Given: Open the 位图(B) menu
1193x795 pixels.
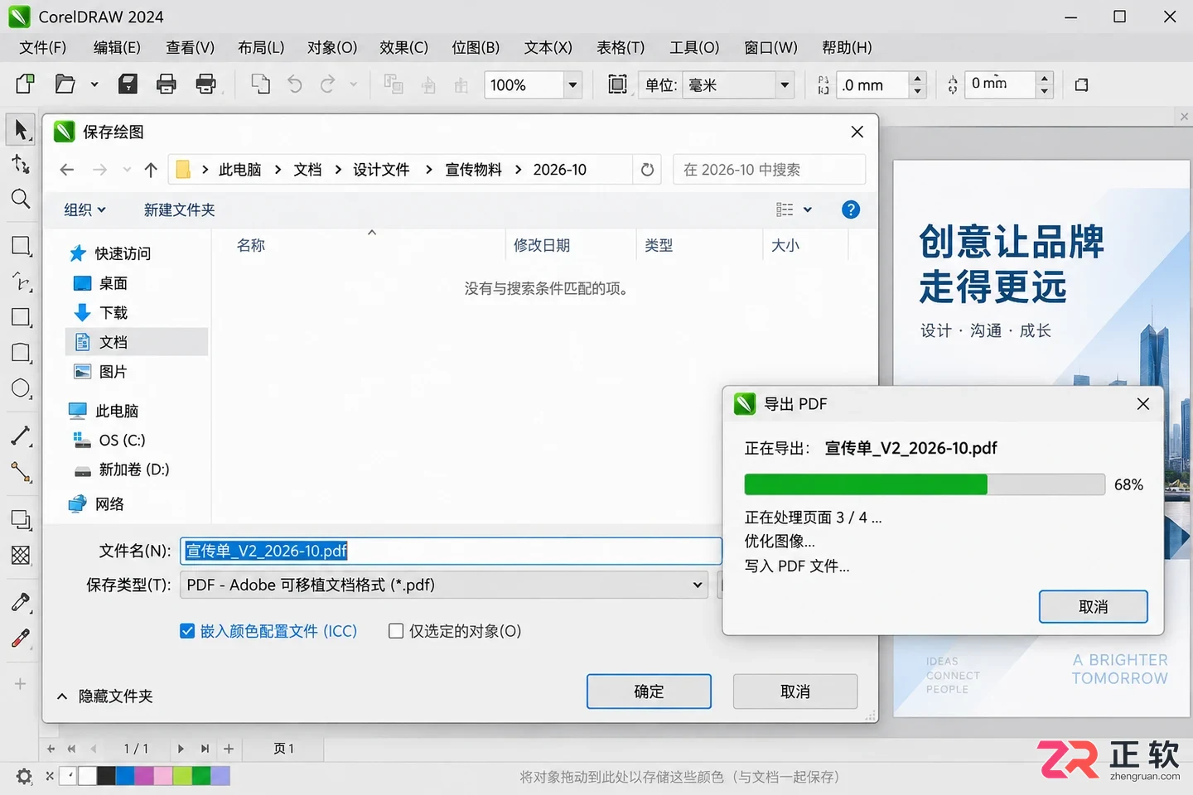Looking at the screenshot, I should click(476, 47).
